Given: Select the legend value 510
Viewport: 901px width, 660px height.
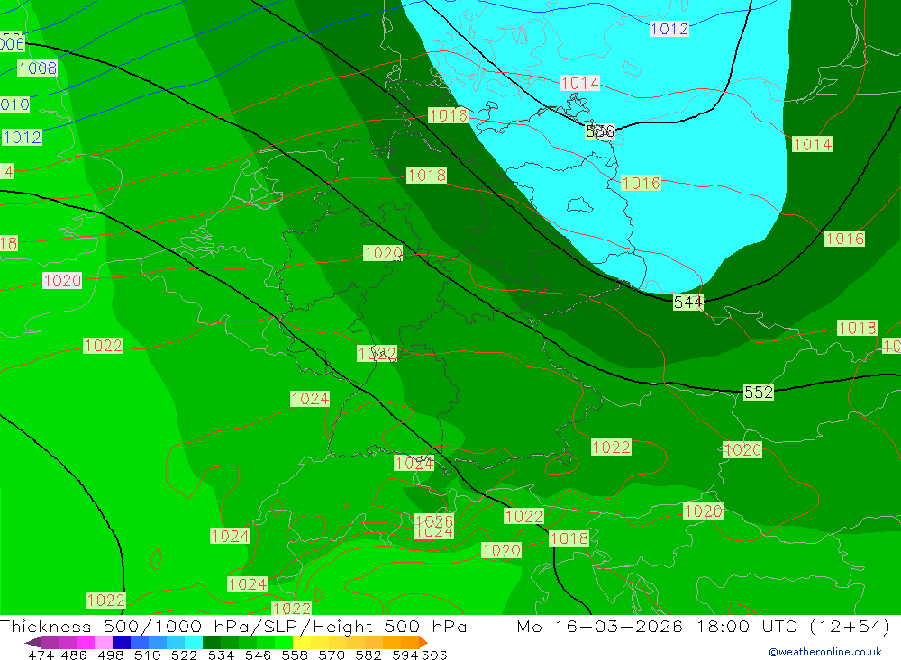Looking at the screenshot, I should coord(148,655).
